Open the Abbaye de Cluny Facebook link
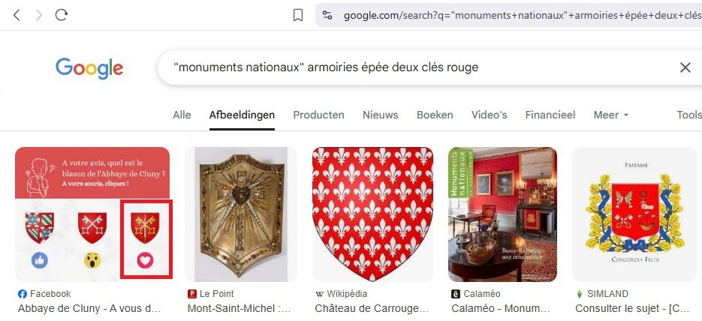The width and height of the screenshot is (702, 321). click(x=90, y=307)
